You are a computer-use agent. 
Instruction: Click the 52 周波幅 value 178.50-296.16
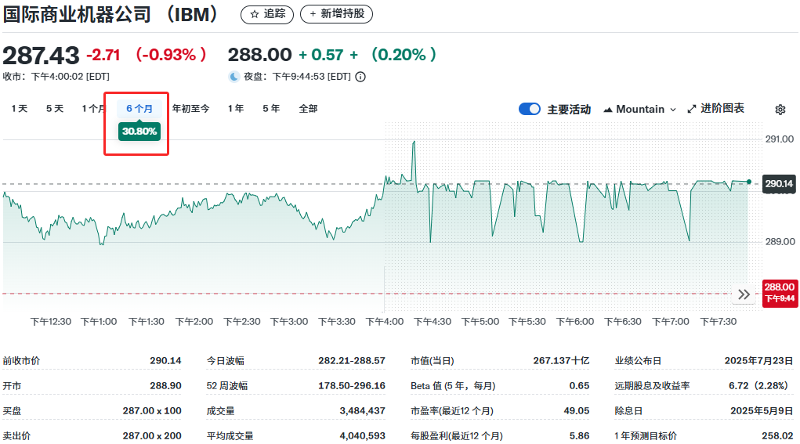click(x=352, y=386)
